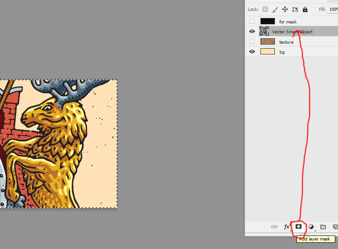Click the link layers icon
338x249 pixels.
point(274,227)
